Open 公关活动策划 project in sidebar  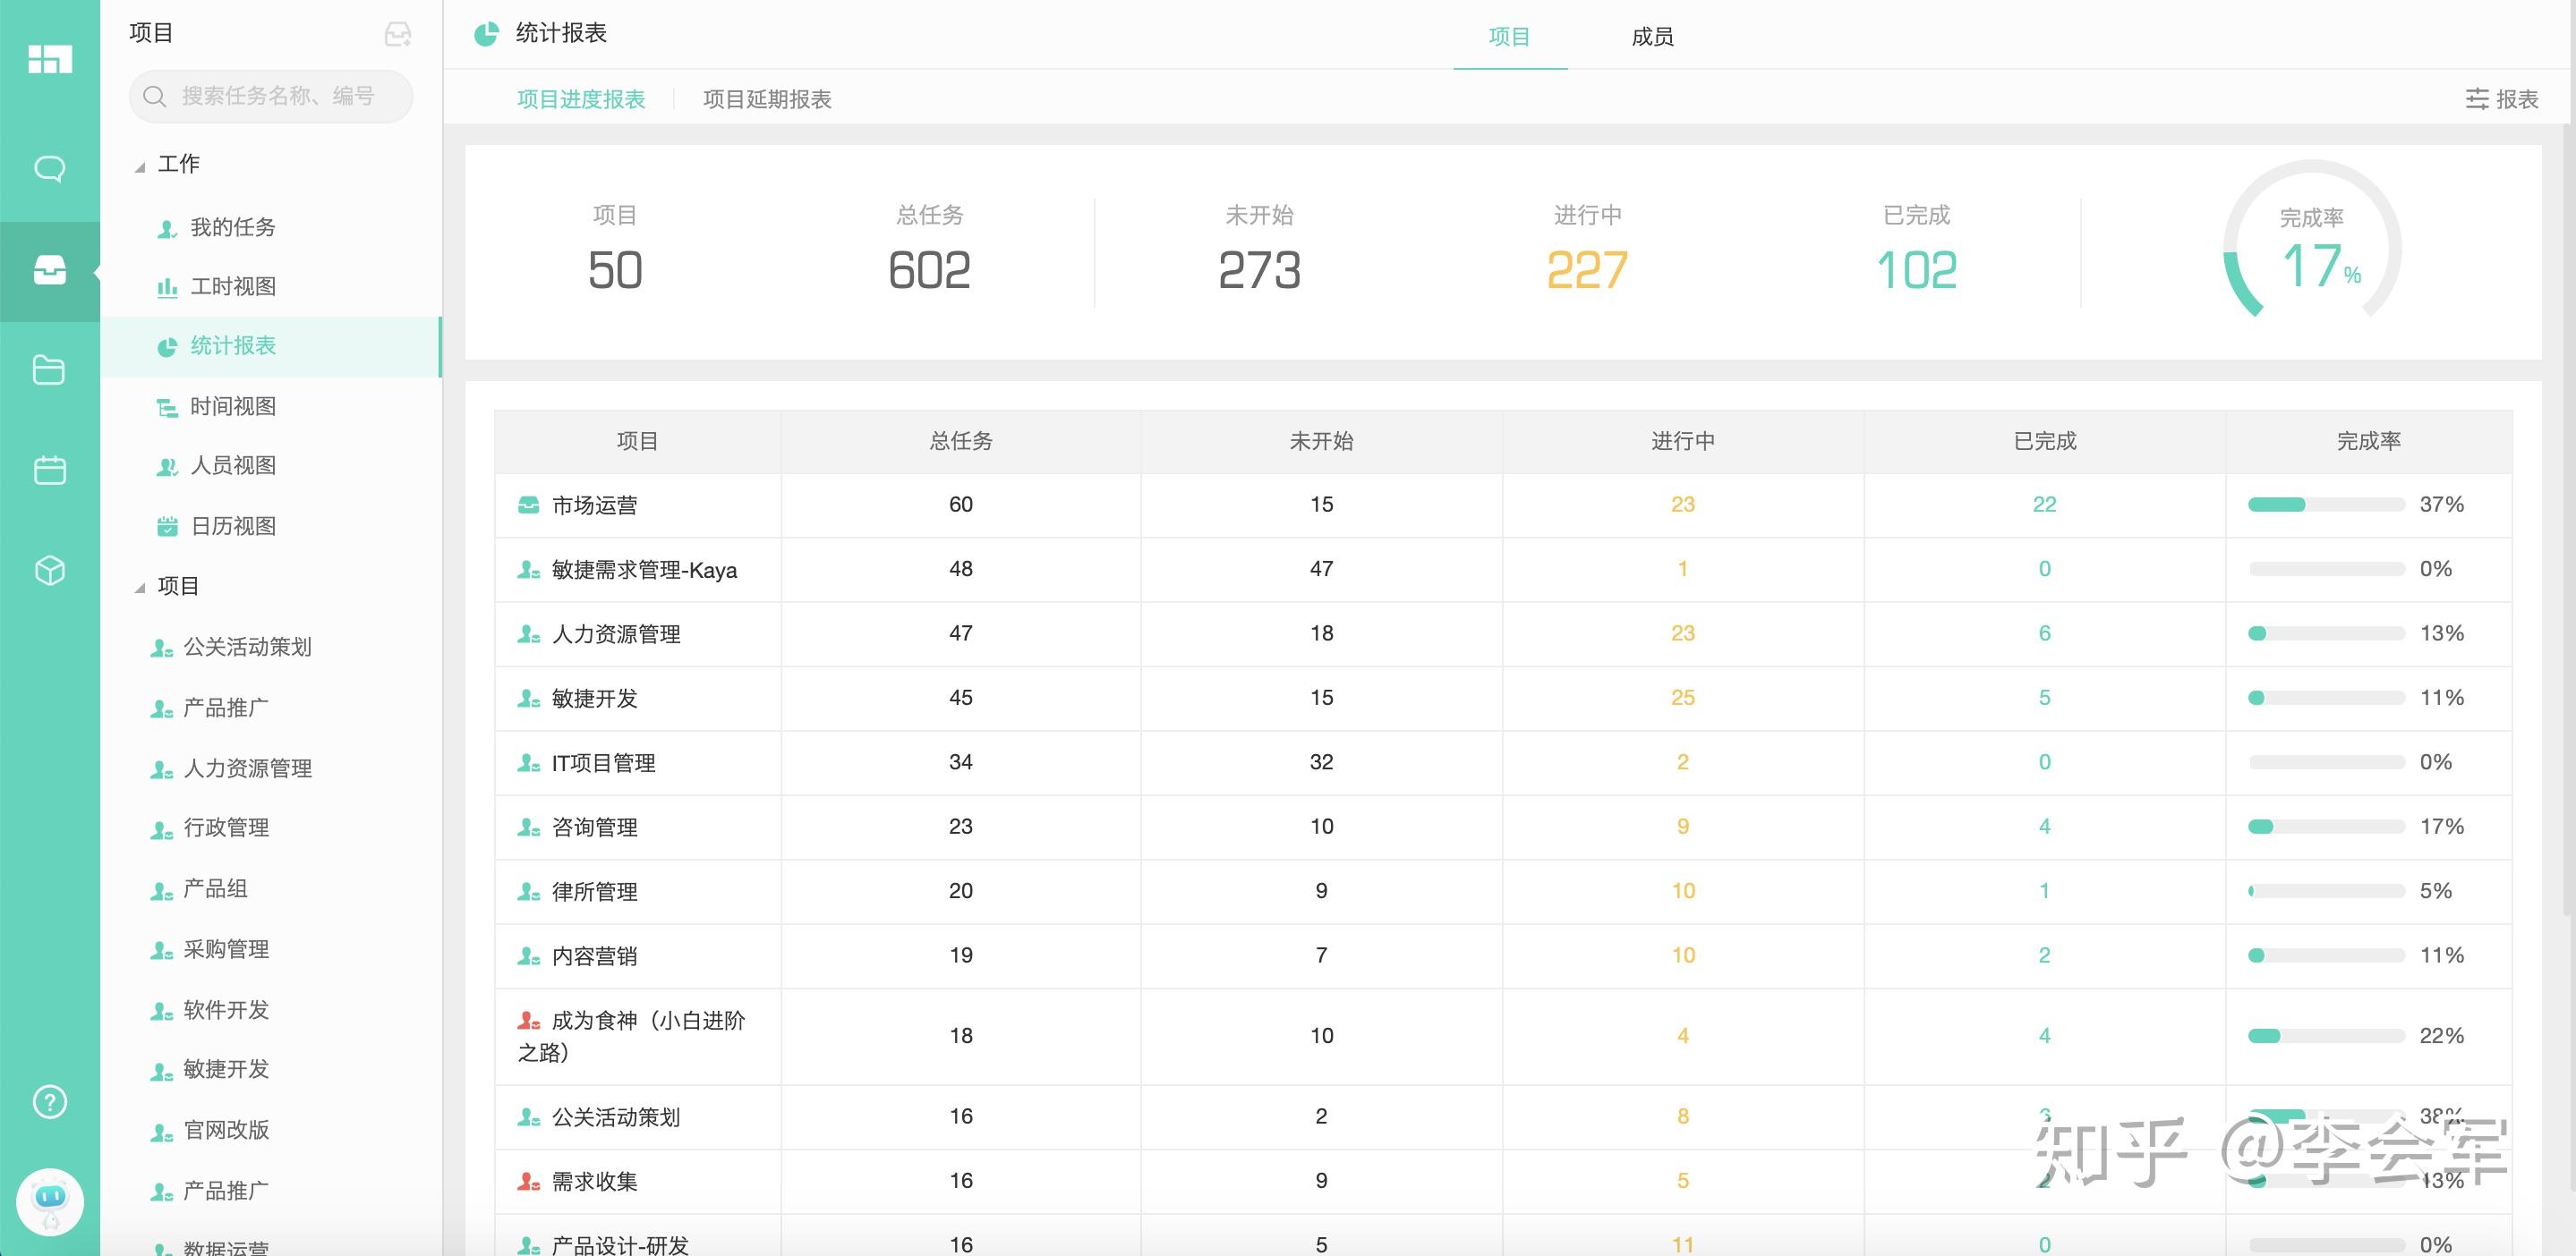[x=247, y=648]
